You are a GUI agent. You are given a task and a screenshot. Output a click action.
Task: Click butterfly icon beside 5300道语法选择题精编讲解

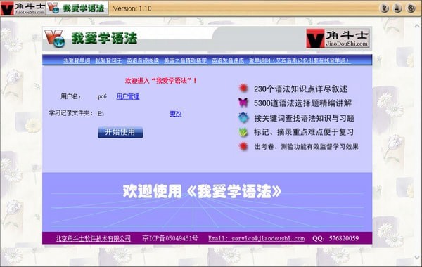(x=243, y=103)
